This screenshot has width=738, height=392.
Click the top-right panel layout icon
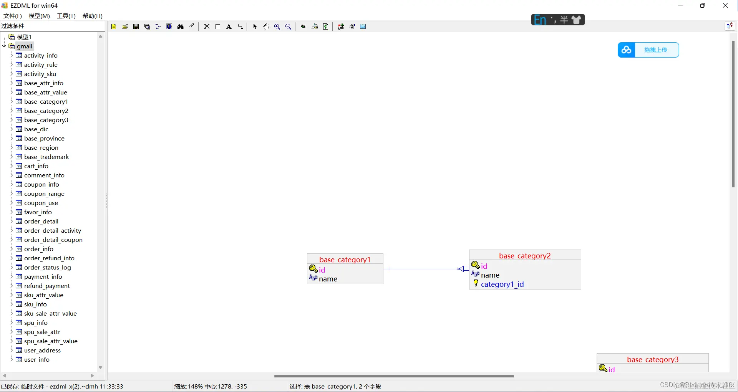[x=729, y=26]
